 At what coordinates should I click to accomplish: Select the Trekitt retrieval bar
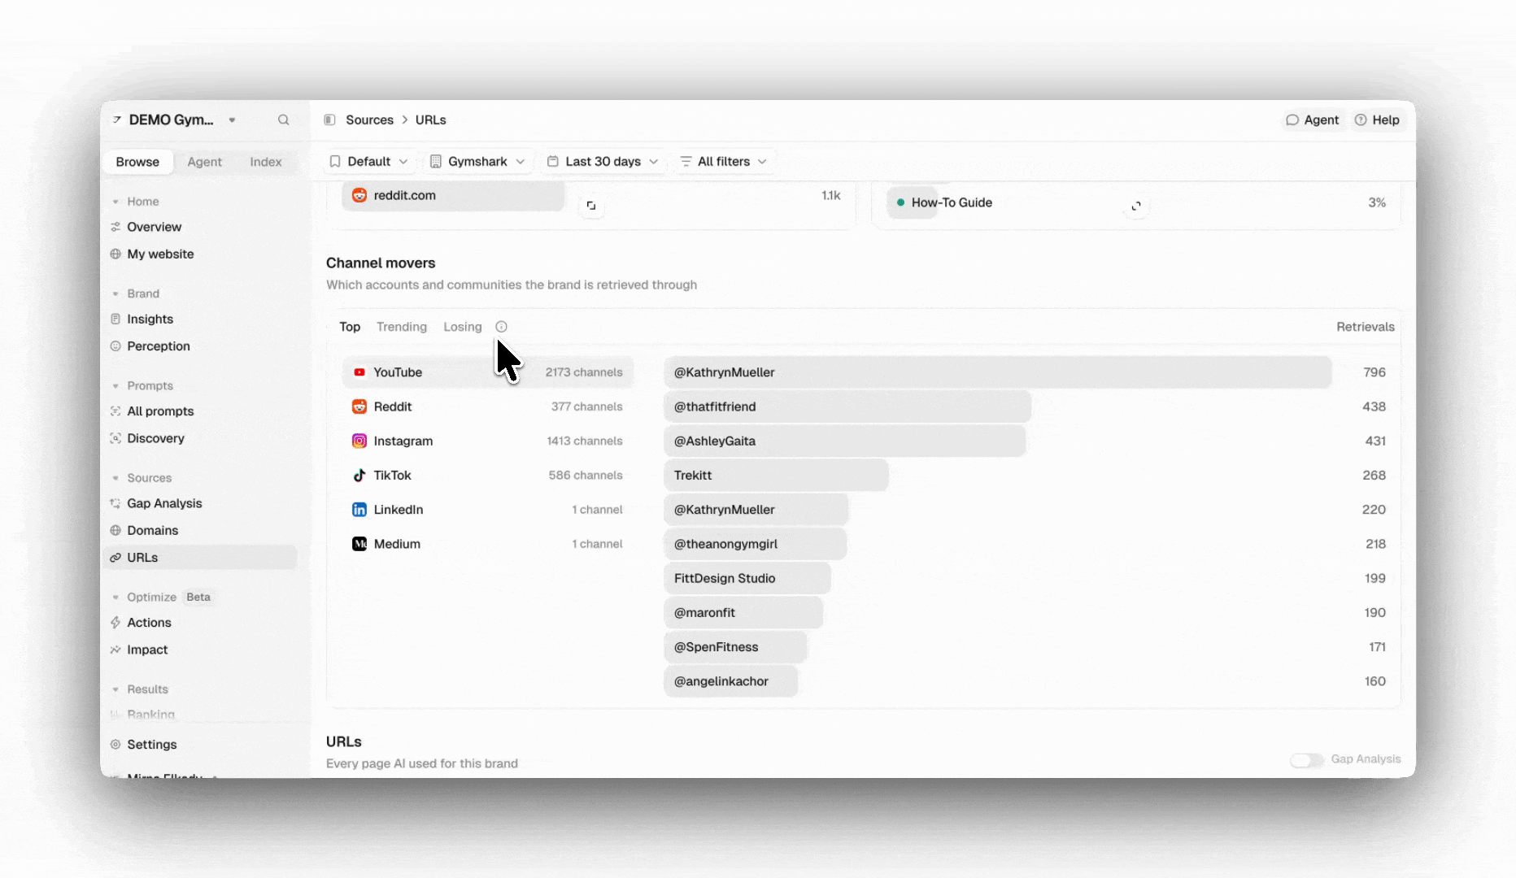pos(777,475)
